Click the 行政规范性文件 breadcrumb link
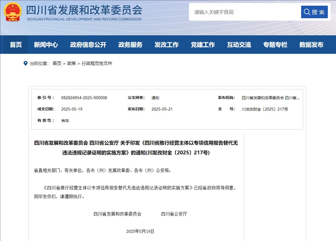336x241 pixels. tap(97, 63)
